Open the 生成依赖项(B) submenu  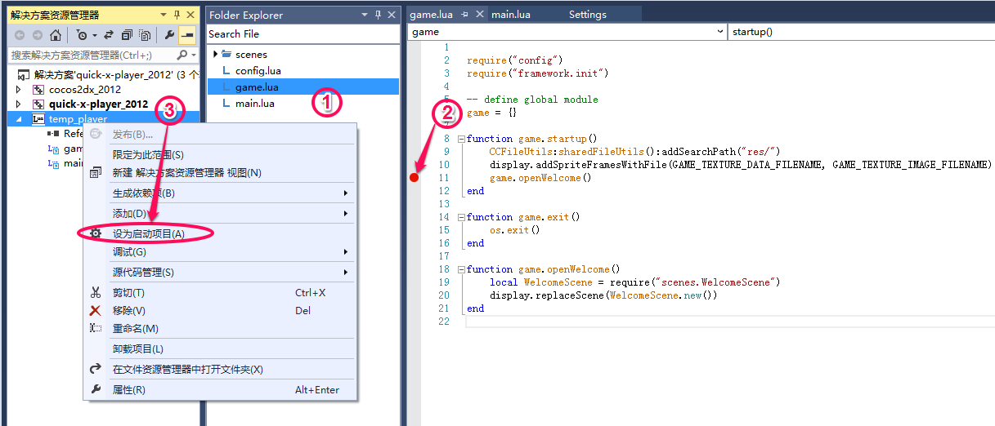tap(220, 193)
